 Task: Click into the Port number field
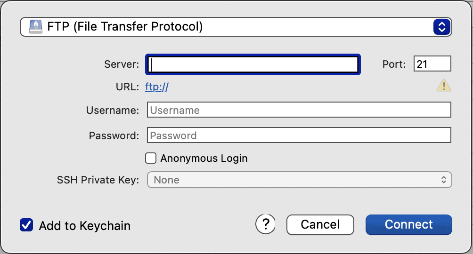point(432,64)
